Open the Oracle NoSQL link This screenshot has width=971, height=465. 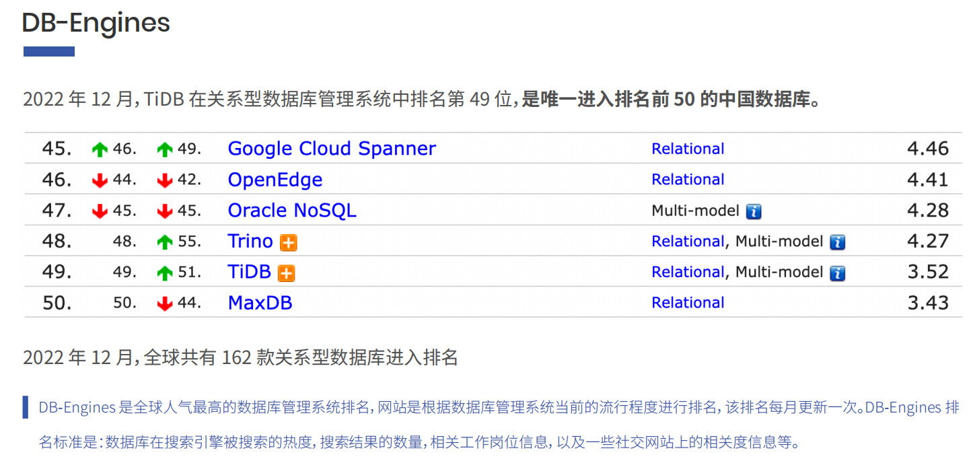click(292, 211)
